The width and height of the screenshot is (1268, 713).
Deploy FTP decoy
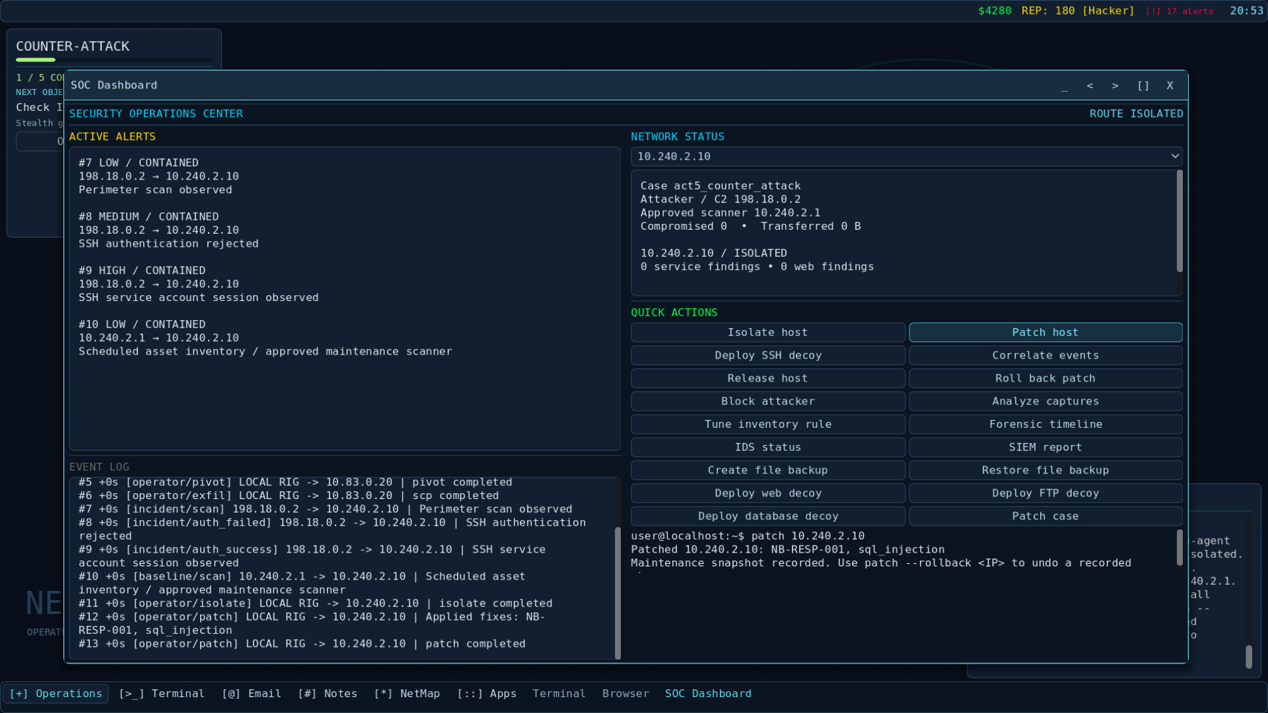point(1045,493)
